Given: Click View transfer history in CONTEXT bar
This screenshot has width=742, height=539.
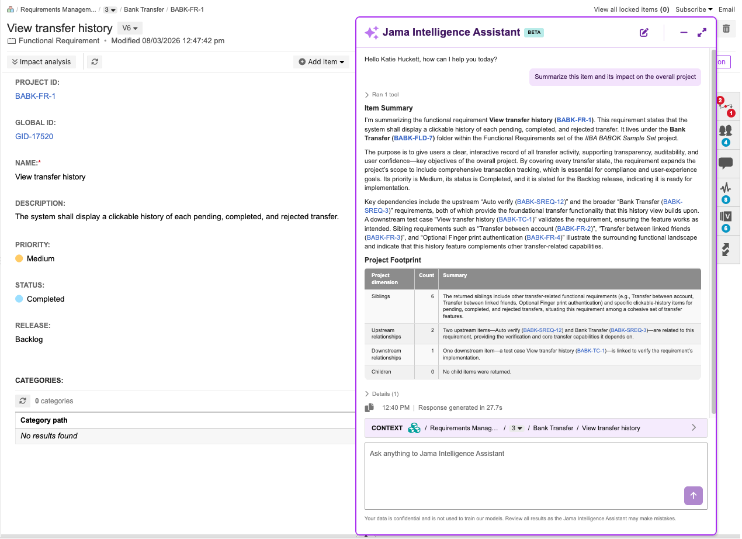Looking at the screenshot, I should coord(611,428).
